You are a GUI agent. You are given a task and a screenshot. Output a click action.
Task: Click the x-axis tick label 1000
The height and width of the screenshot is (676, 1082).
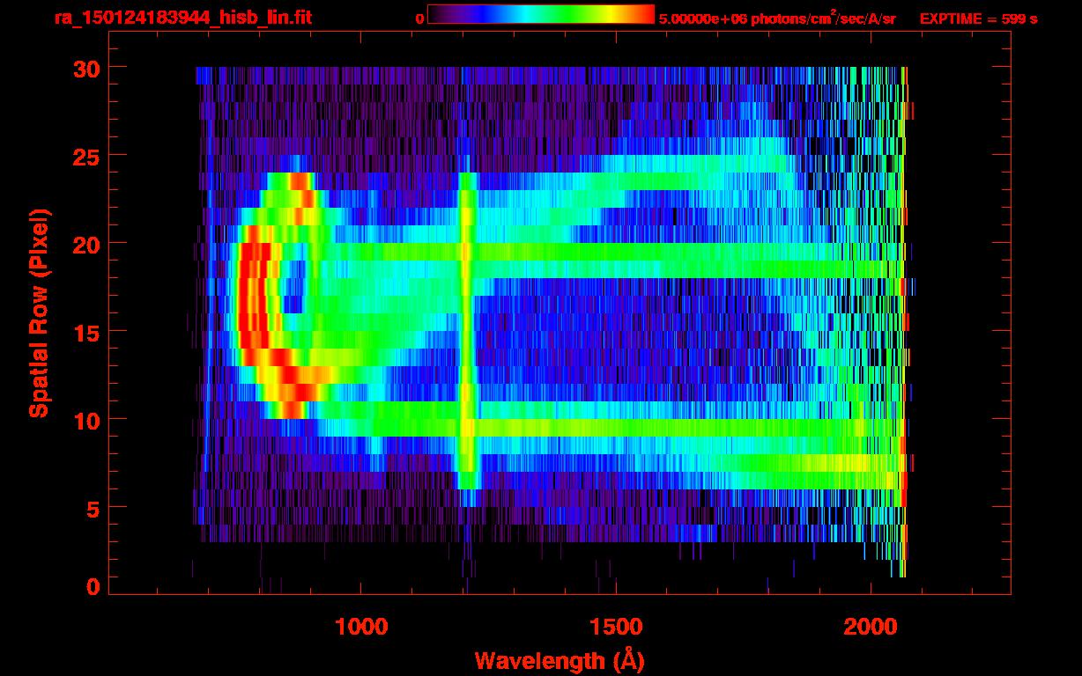click(361, 627)
